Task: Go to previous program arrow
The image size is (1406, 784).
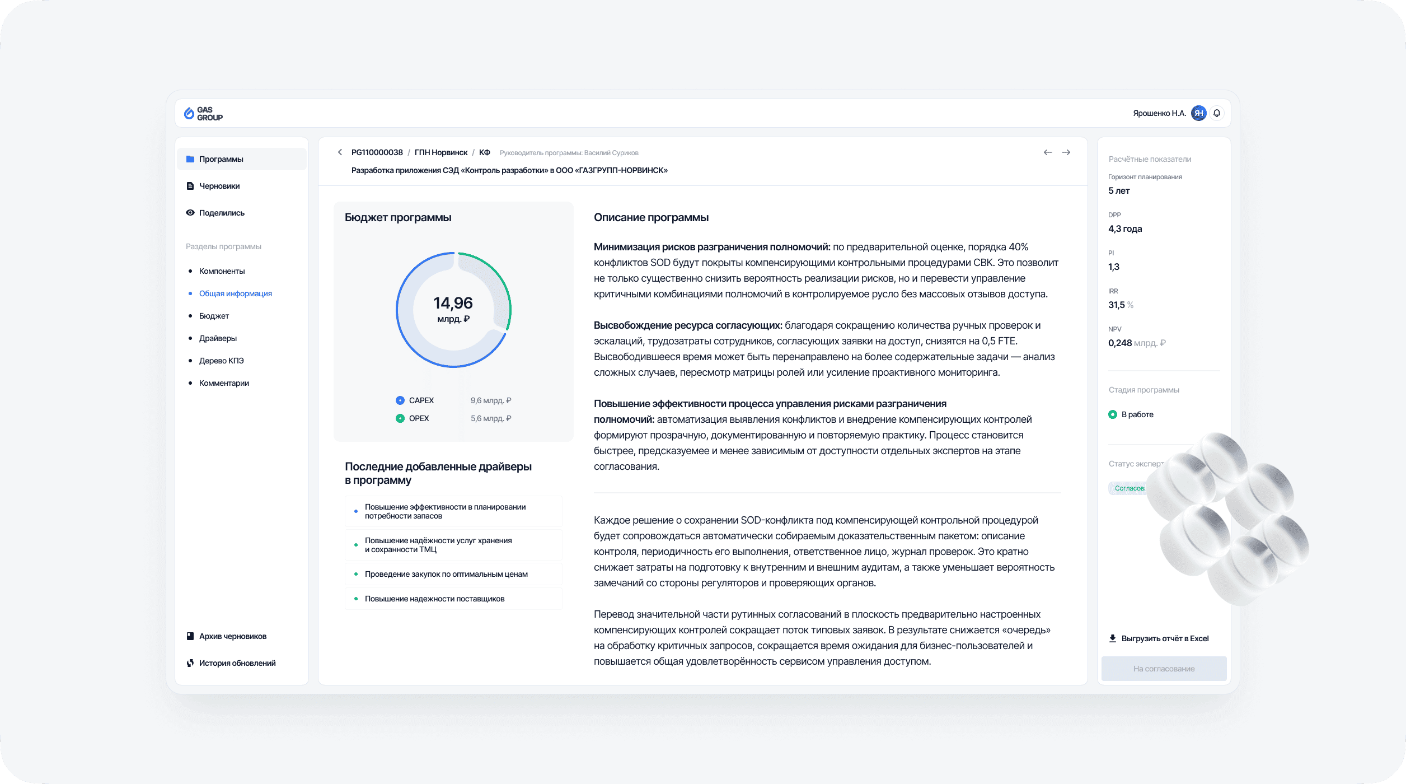Action: coord(1048,152)
